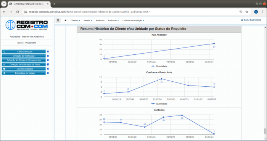Bookmark this page with the star icon
Image resolution: width=267 pixels, height=141 pixels.
pos(247,12)
